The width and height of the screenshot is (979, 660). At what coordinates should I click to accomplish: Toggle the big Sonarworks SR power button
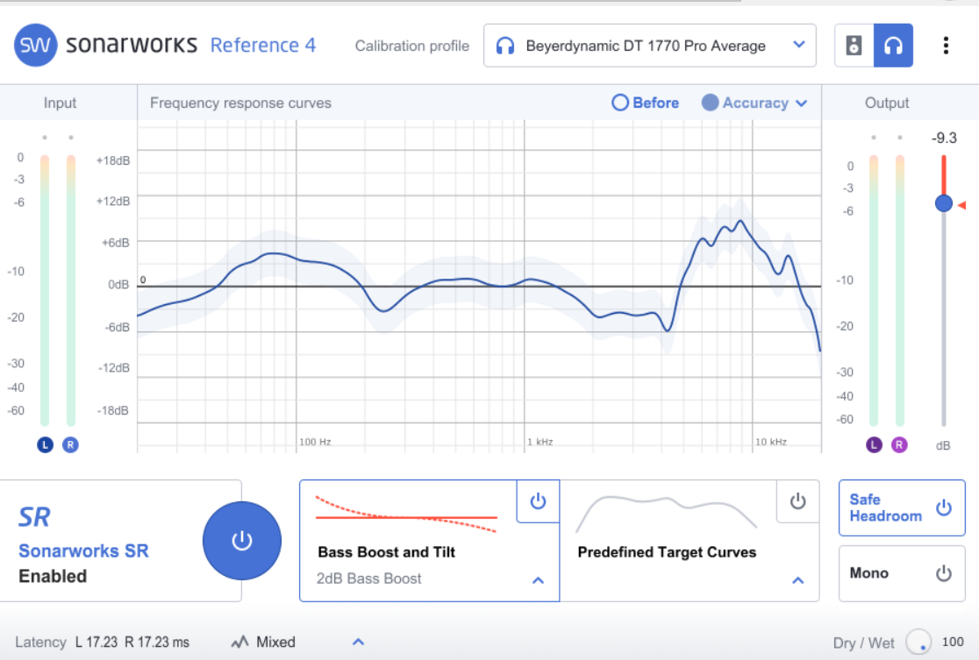[x=241, y=540]
